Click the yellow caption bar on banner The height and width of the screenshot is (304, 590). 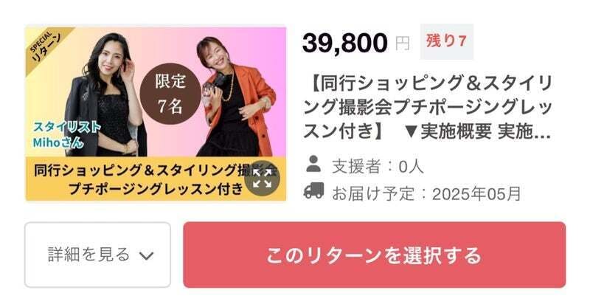(x=156, y=179)
